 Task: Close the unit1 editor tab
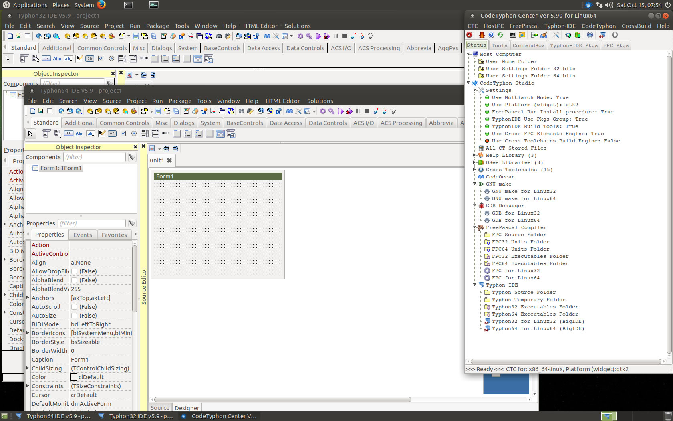pos(169,160)
